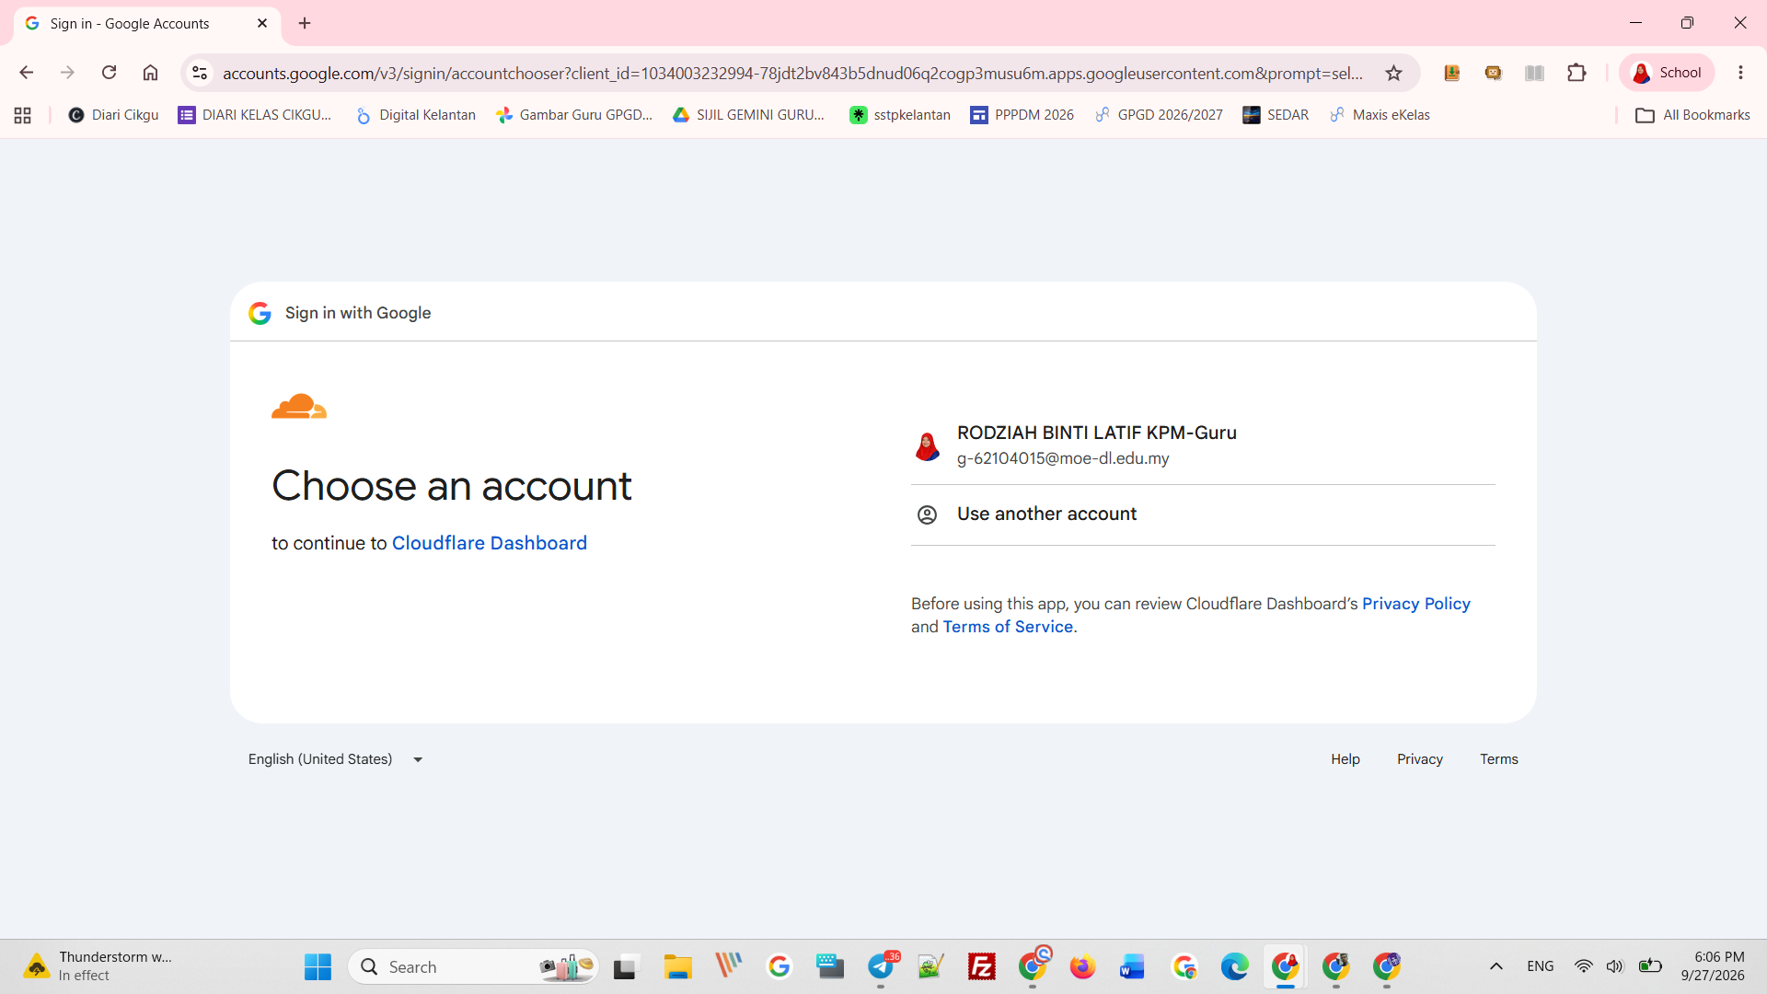Open the SEDAR bookmark
Image resolution: width=1767 pixels, height=994 pixels.
[1276, 115]
